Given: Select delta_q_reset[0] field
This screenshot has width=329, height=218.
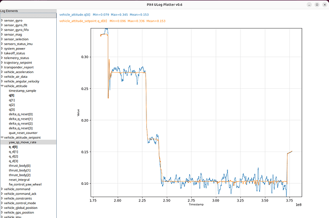Looking at the screenshot, I should click(x=21, y=114).
